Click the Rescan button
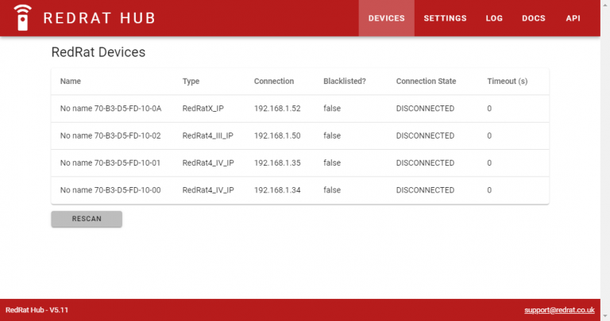The image size is (610, 321). [87, 219]
